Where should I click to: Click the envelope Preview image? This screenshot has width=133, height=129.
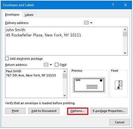[x=89, y=85]
